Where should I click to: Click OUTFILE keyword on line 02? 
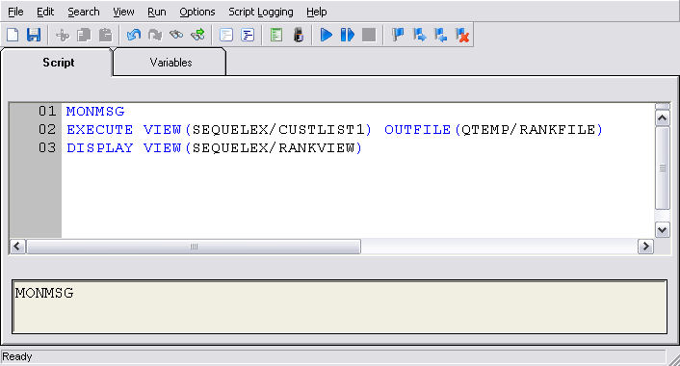418,130
